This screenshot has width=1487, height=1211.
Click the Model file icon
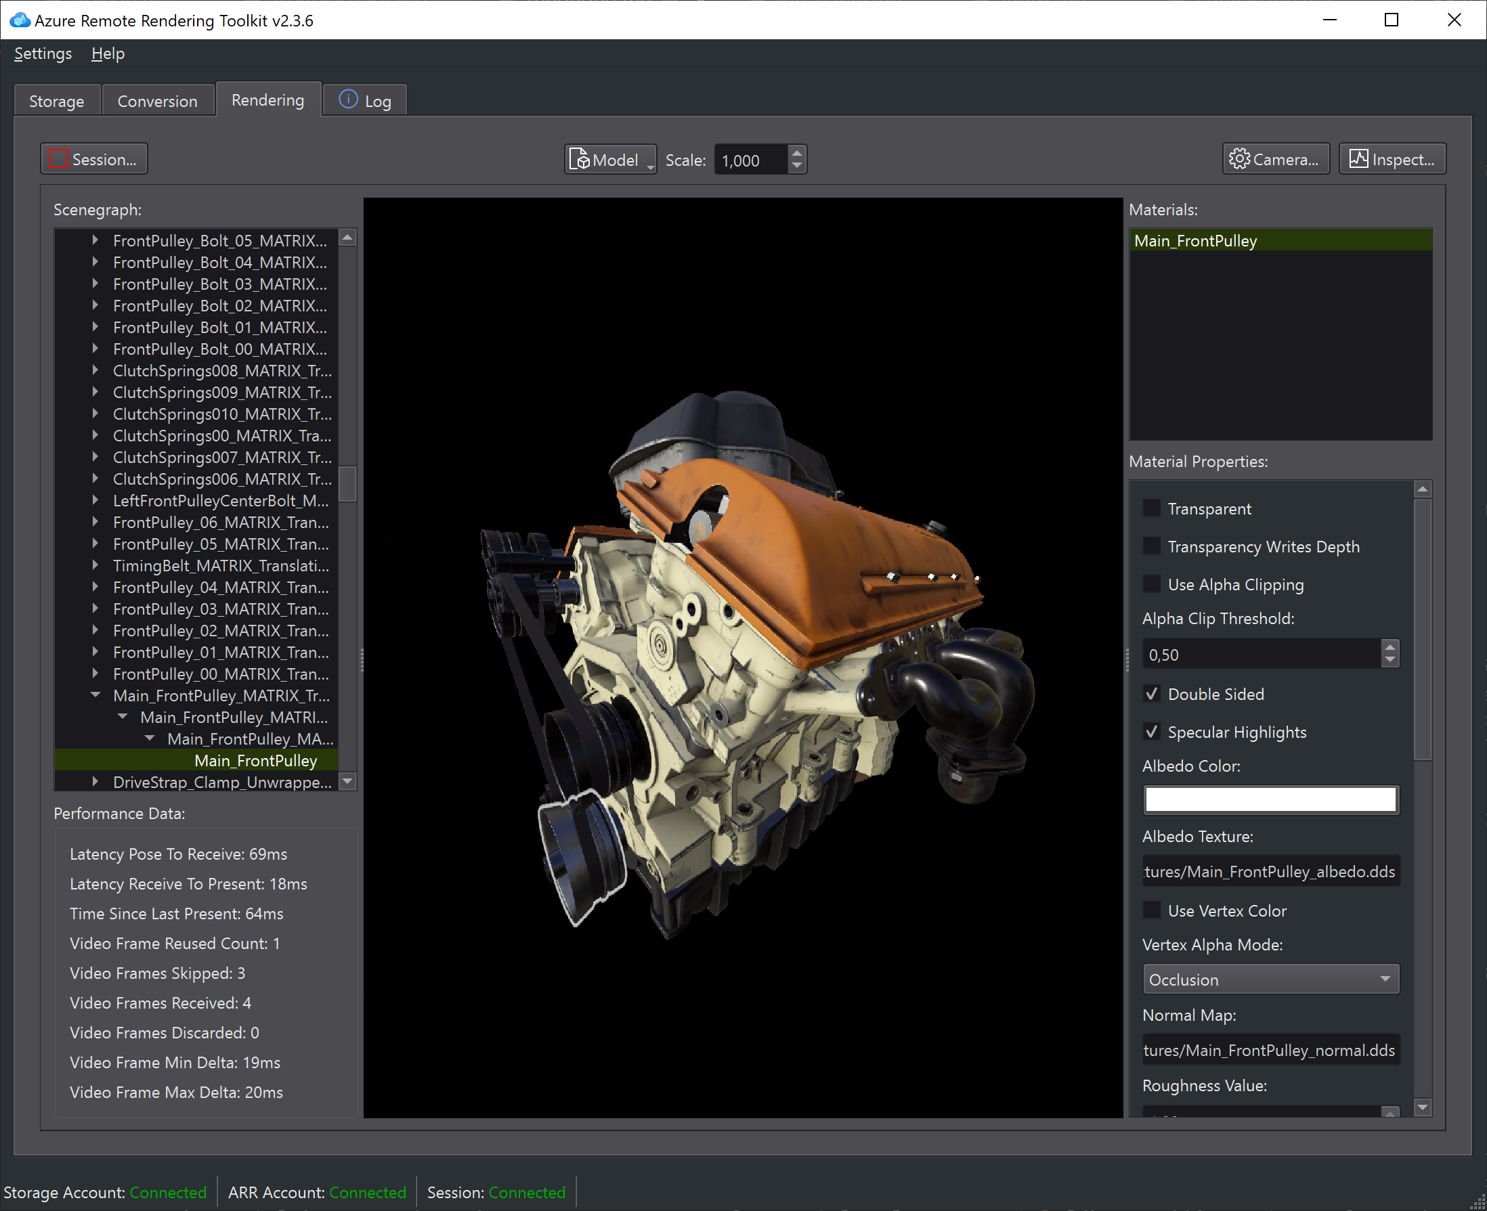(x=579, y=159)
